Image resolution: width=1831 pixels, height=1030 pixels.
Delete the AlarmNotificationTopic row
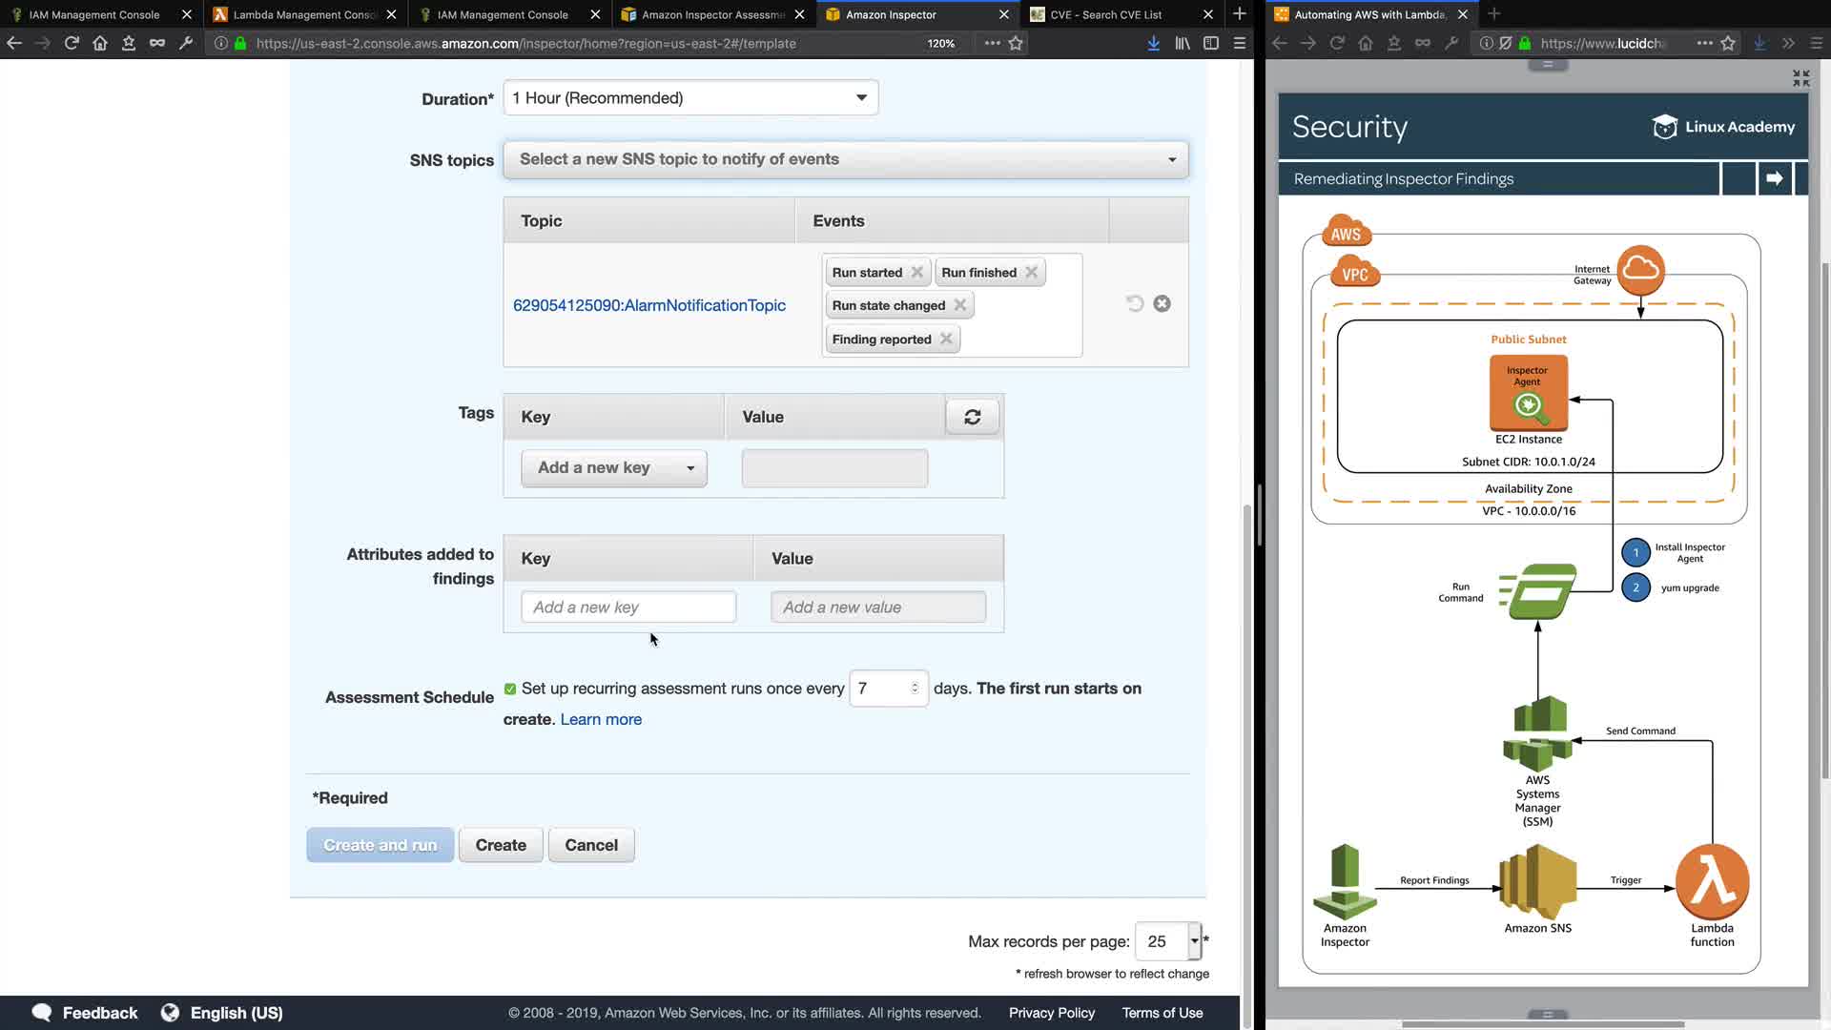pyautogui.click(x=1162, y=303)
